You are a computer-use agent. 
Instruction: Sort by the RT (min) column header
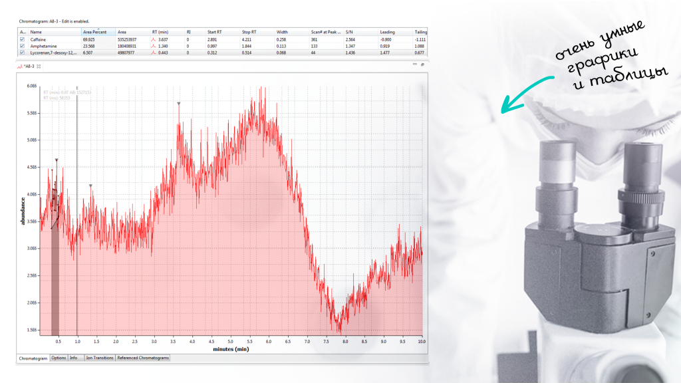pyautogui.click(x=158, y=32)
